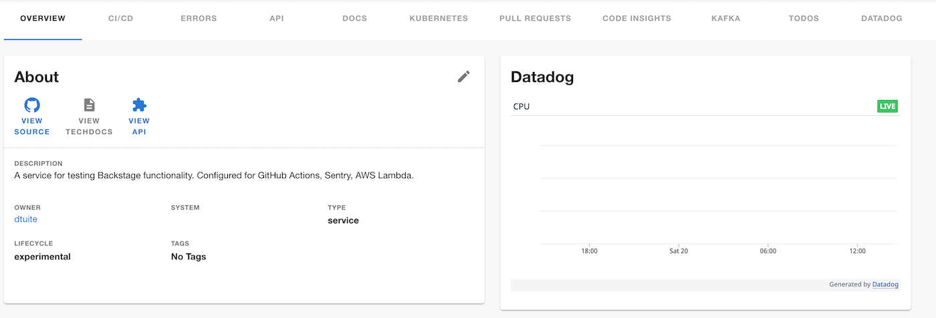Switch to the CI/CD tab
The width and height of the screenshot is (936, 318).
pos(121,19)
